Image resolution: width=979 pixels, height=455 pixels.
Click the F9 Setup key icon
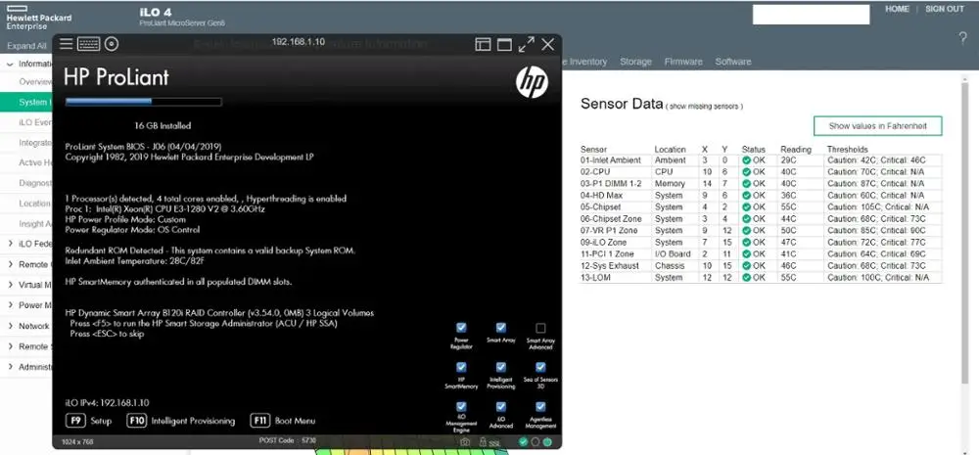tap(75, 421)
